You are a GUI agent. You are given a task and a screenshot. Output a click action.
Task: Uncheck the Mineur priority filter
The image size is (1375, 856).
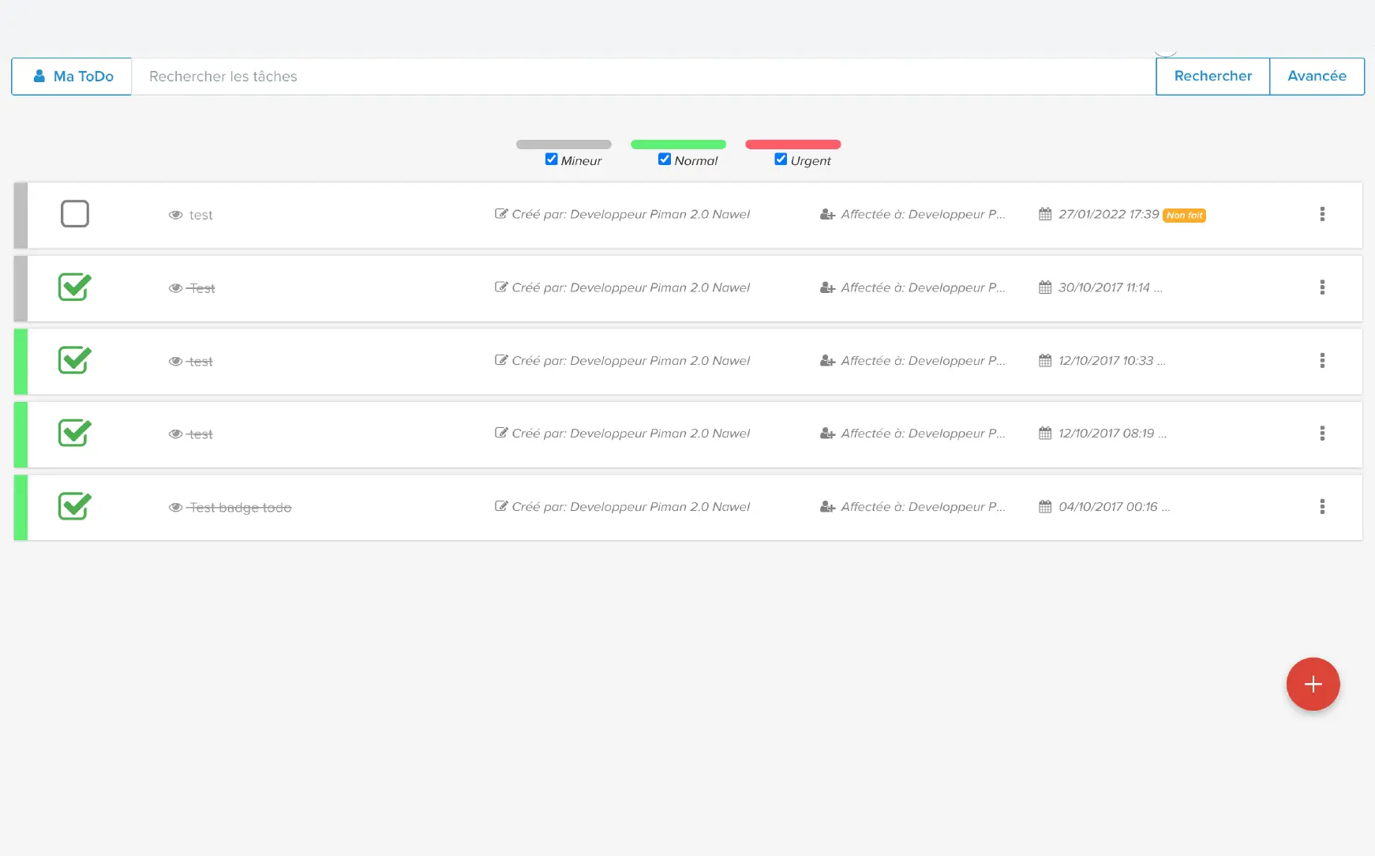[552, 160]
